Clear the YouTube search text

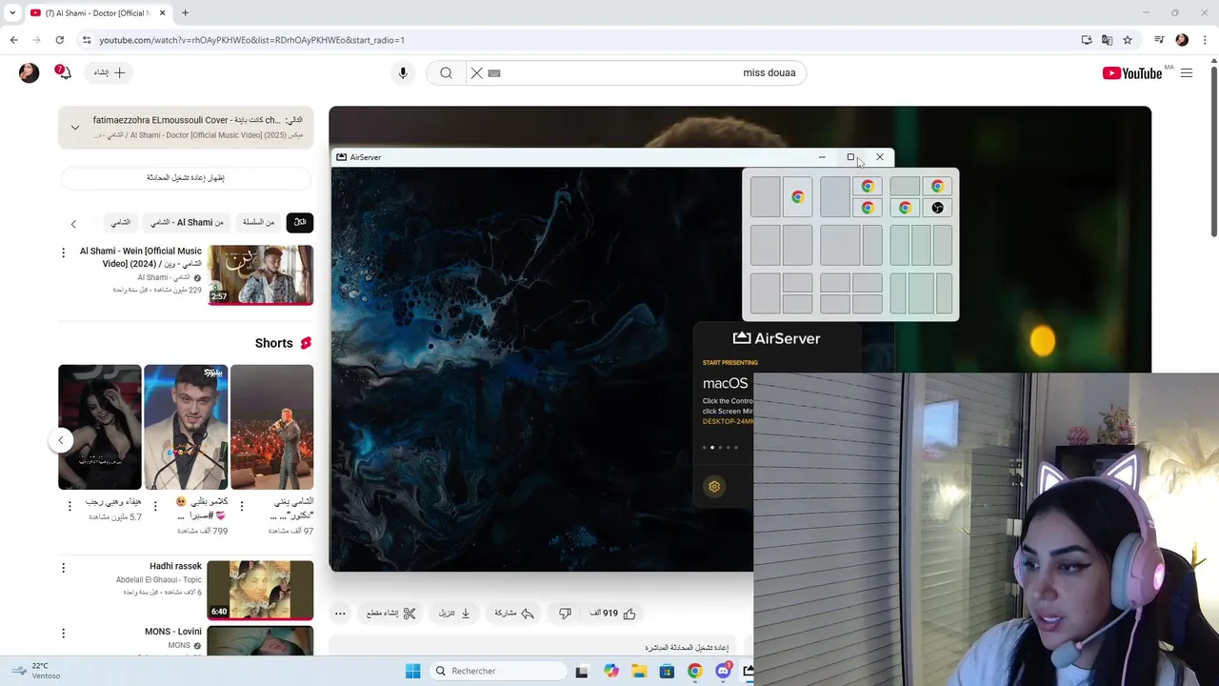coord(476,72)
